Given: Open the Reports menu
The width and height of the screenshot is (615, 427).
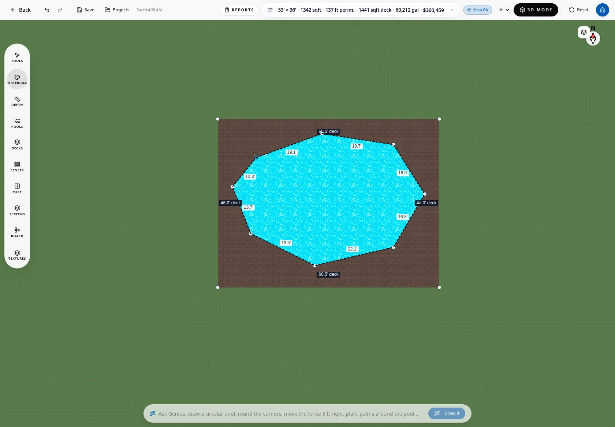Looking at the screenshot, I should pyautogui.click(x=239, y=10).
